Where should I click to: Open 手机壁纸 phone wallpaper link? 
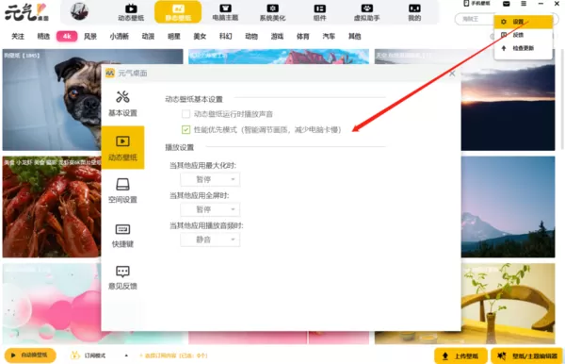click(476, 3)
